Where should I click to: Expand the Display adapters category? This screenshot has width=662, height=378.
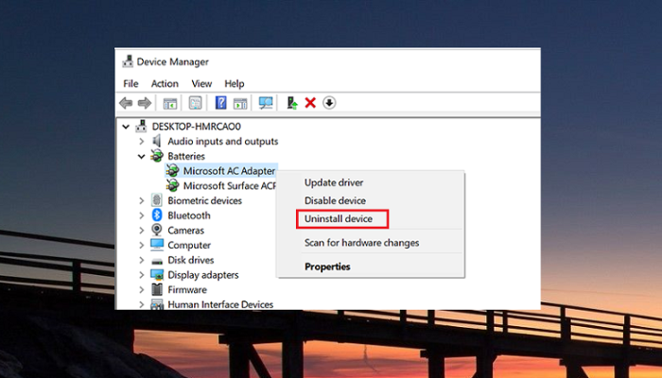click(142, 275)
